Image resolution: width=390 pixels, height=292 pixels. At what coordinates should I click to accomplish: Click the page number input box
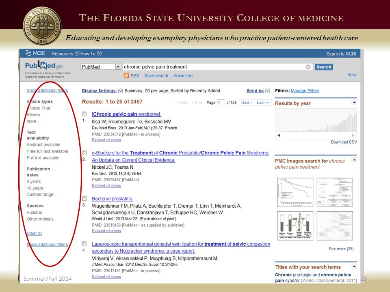tap(221, 102)
